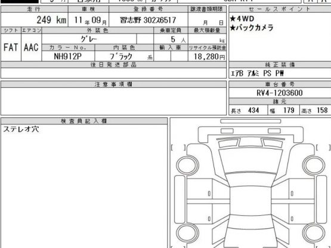Select the "外装色" header
331x248 pixels.
tap(98, 30)
